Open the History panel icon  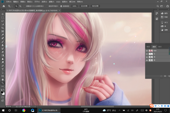[x=157, y=13]
